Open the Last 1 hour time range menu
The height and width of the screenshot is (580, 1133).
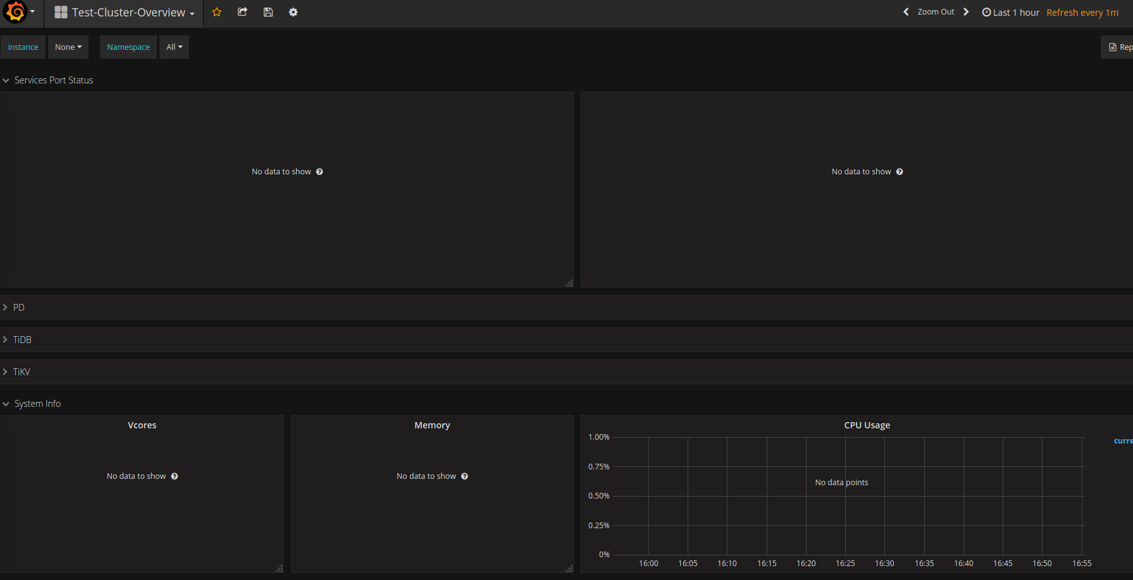(x=1015, y=12)
